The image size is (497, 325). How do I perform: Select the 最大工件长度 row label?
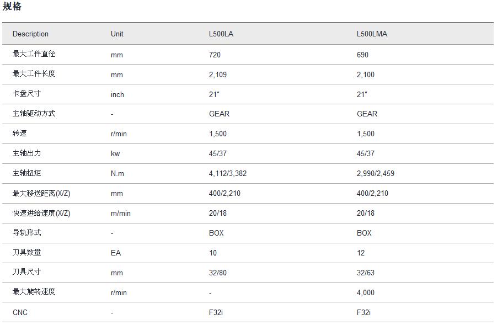[x=34, y=74]
